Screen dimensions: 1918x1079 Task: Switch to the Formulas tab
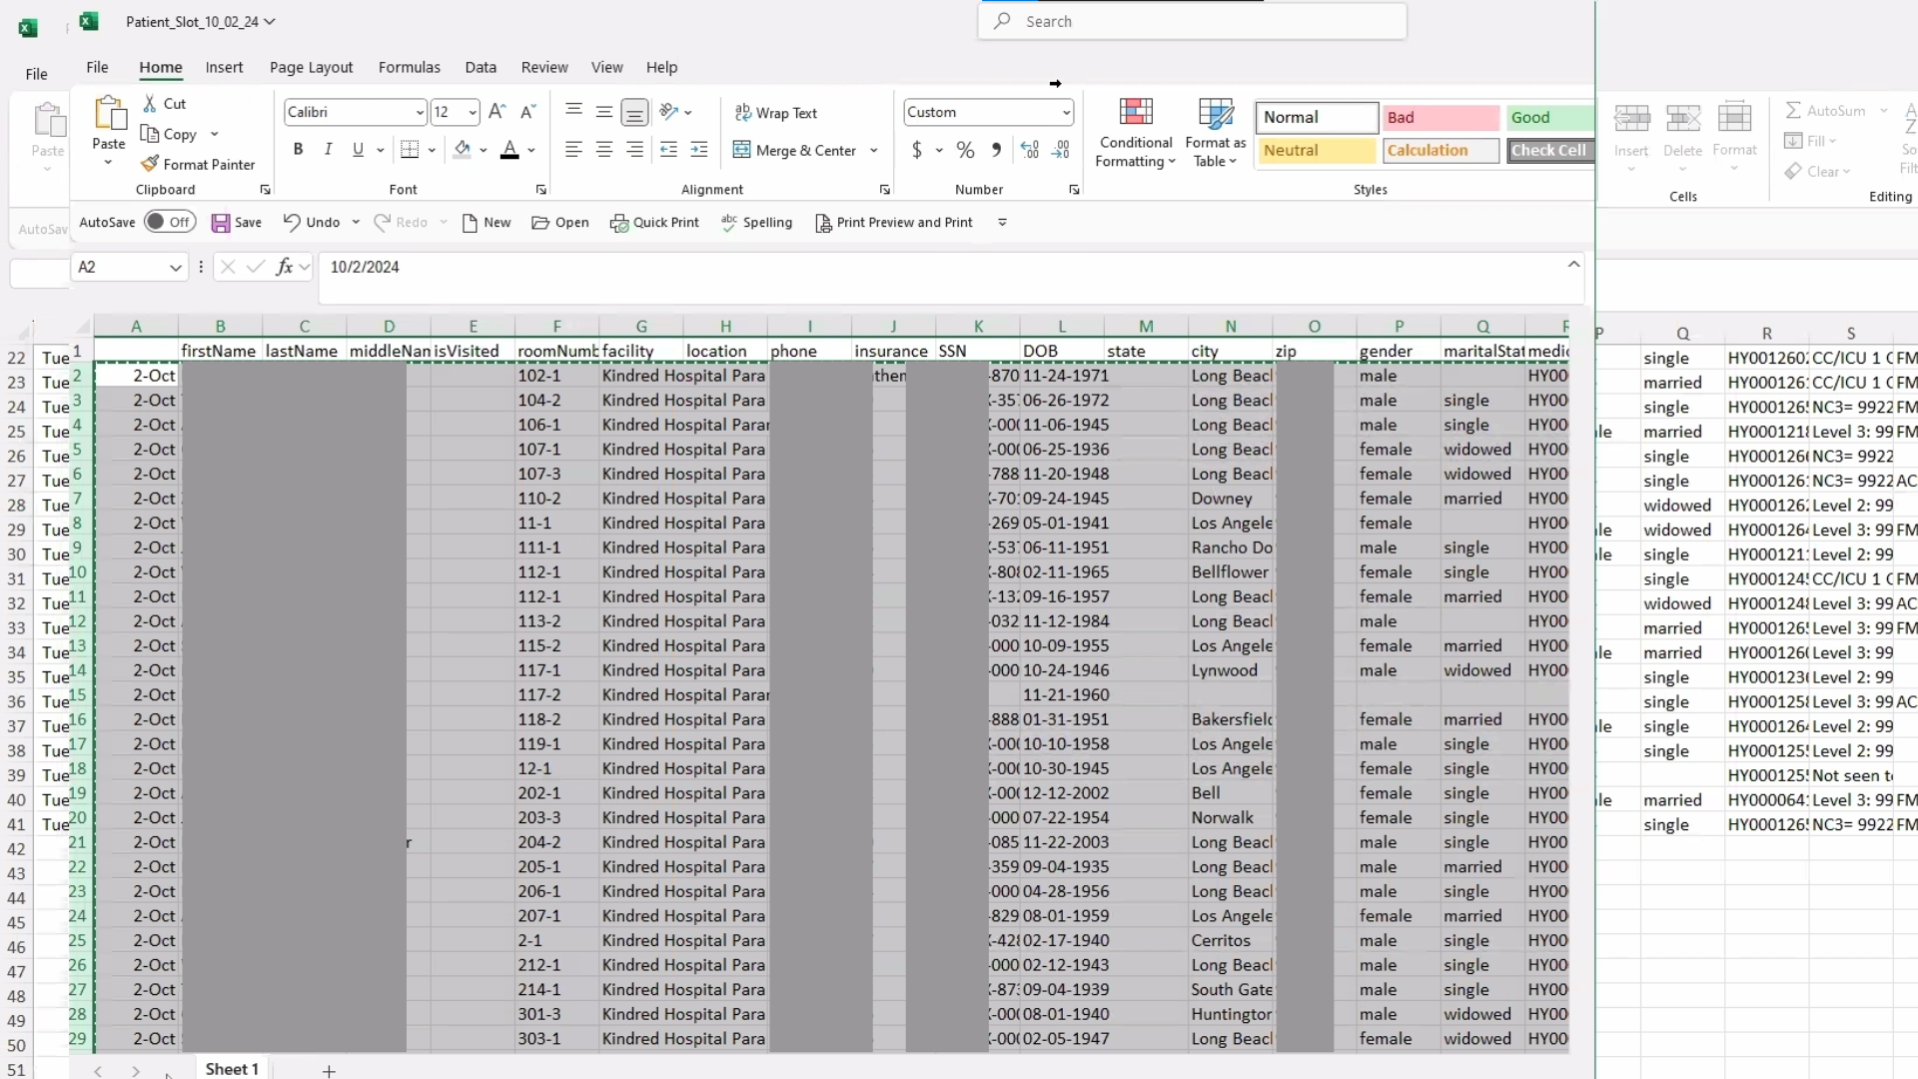409,67
